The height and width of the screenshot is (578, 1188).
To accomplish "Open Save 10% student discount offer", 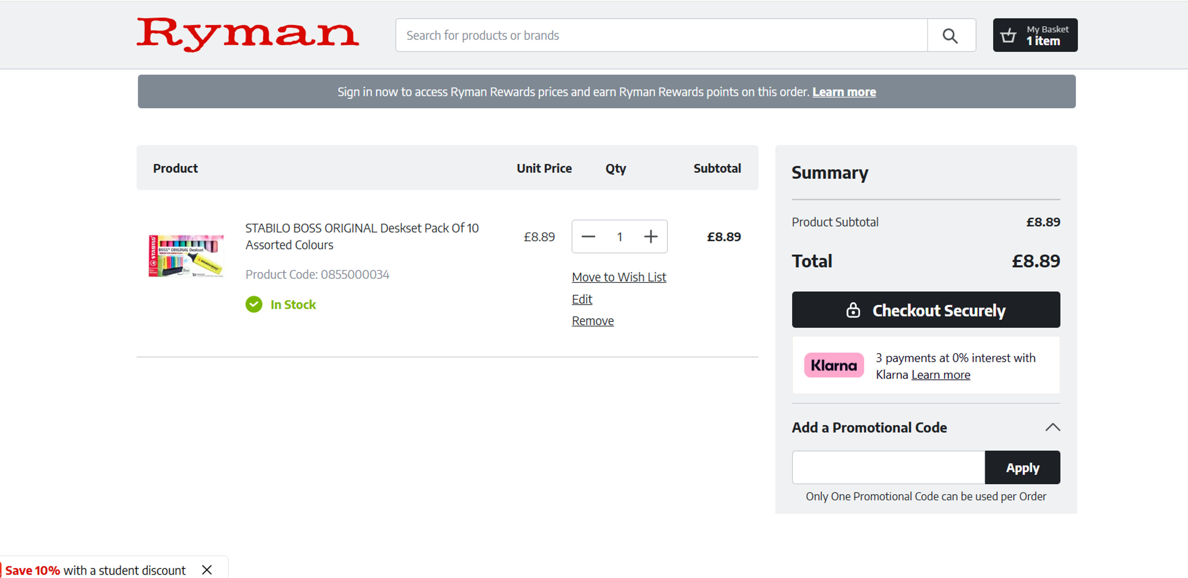I will [x=96, y=570].
